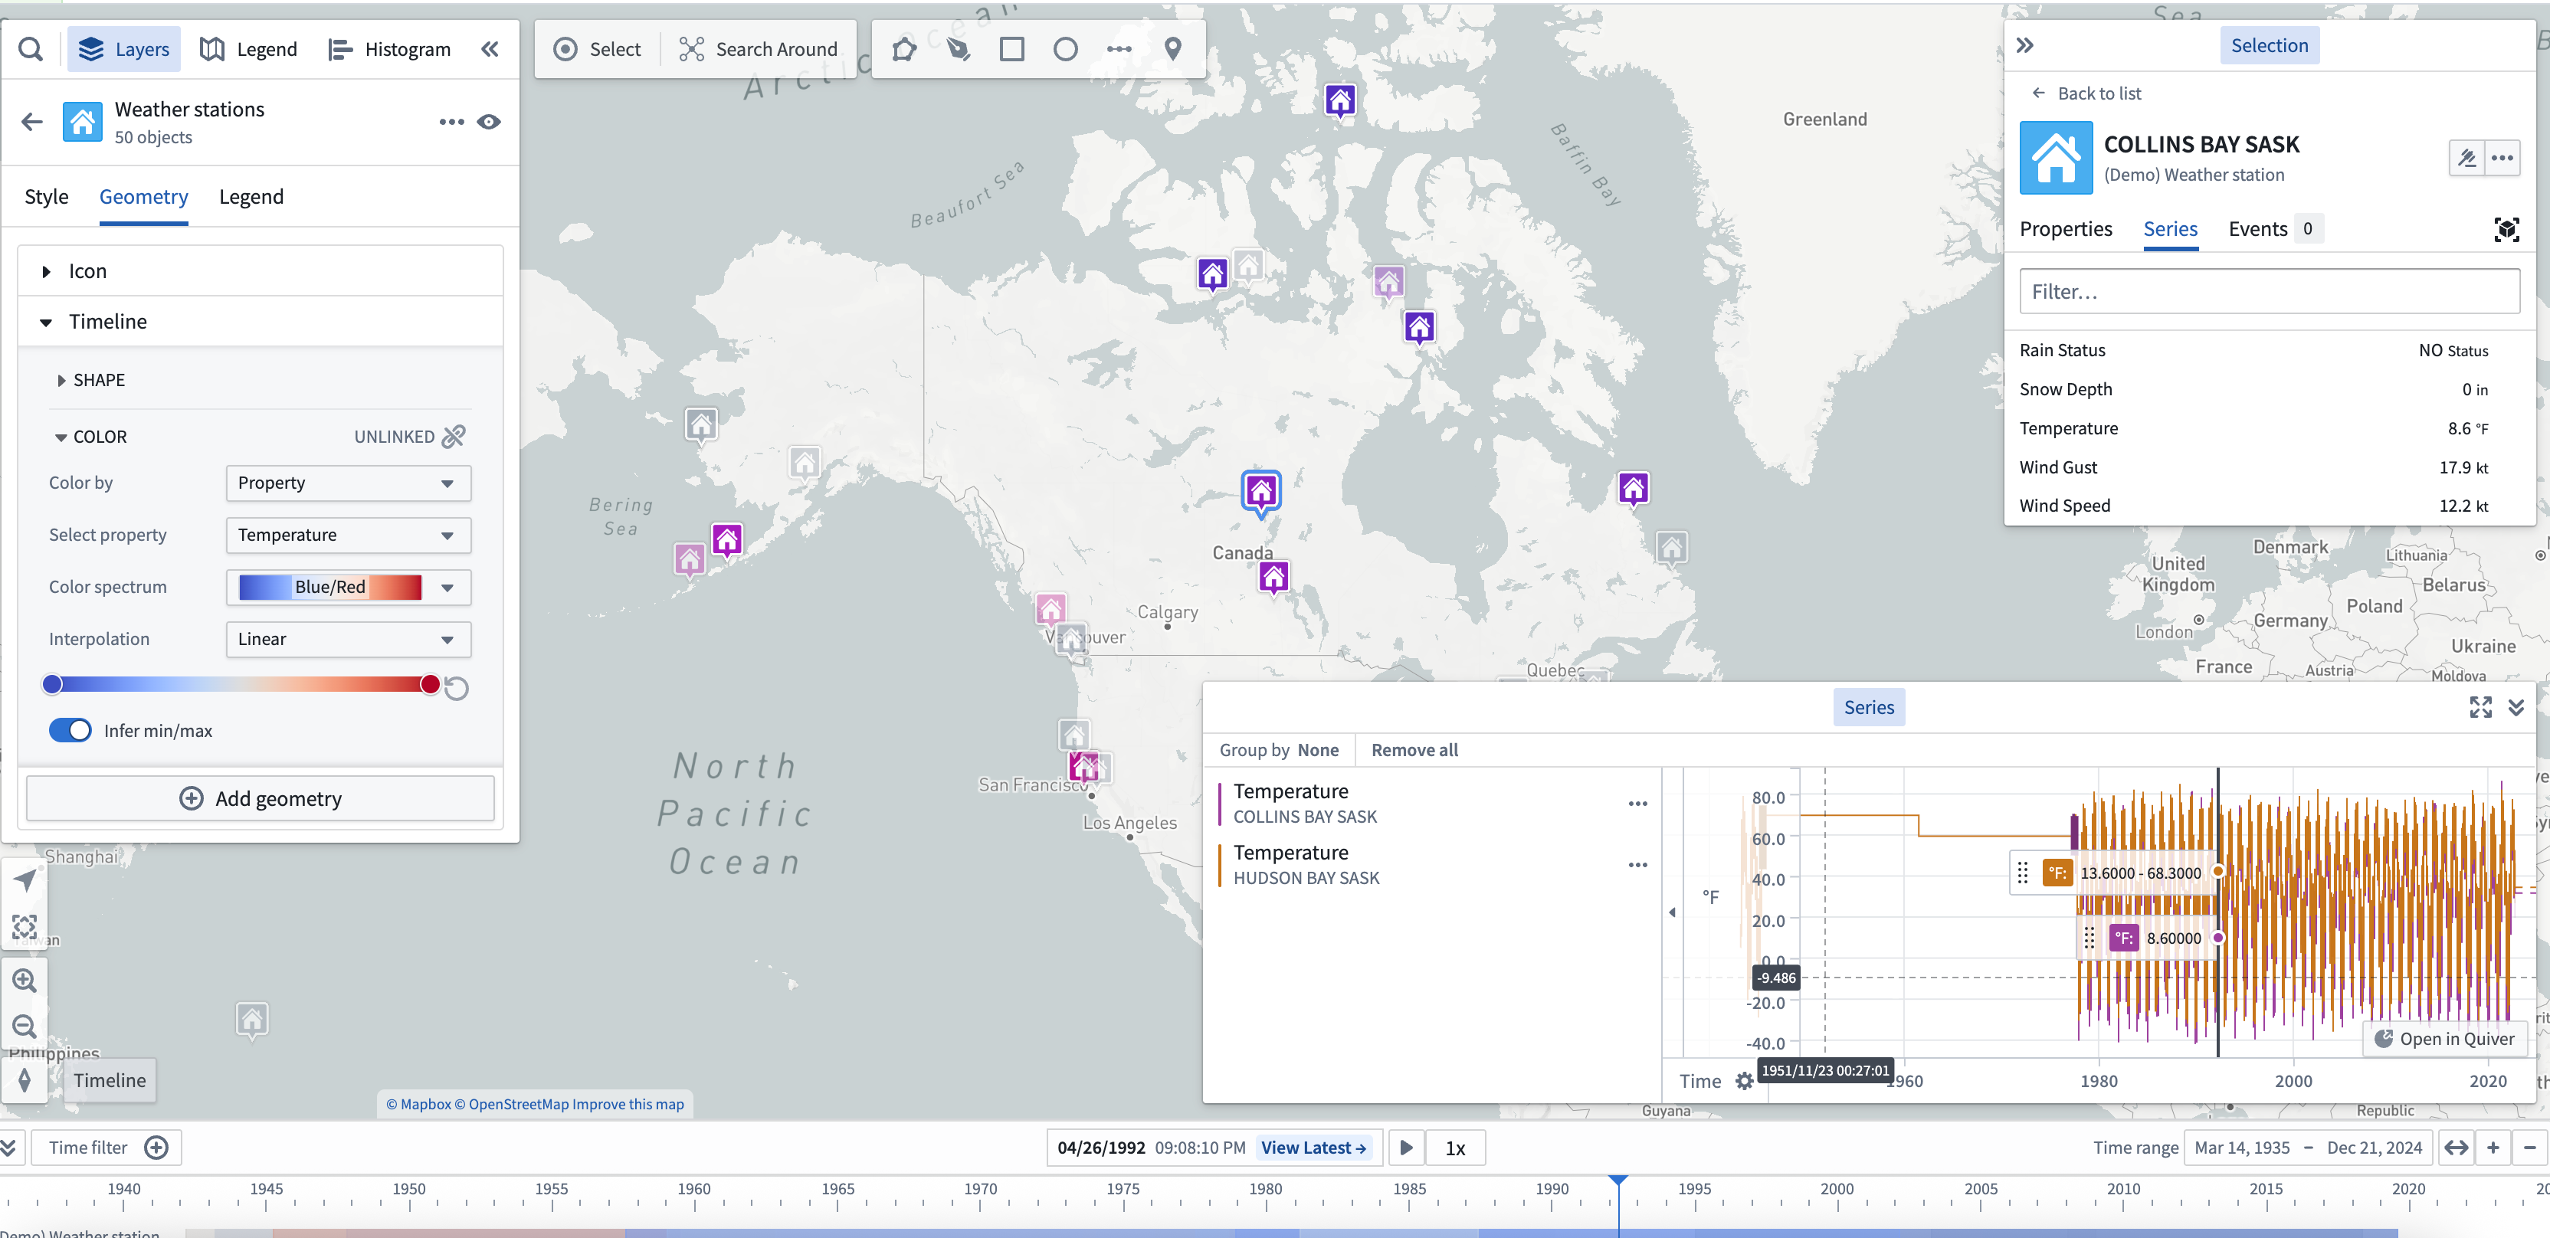This screenshot has width=2550, height=1238.
Task: Click the edit icon on COLLINS BAY SASK
Action: [x=2466, y=157]
